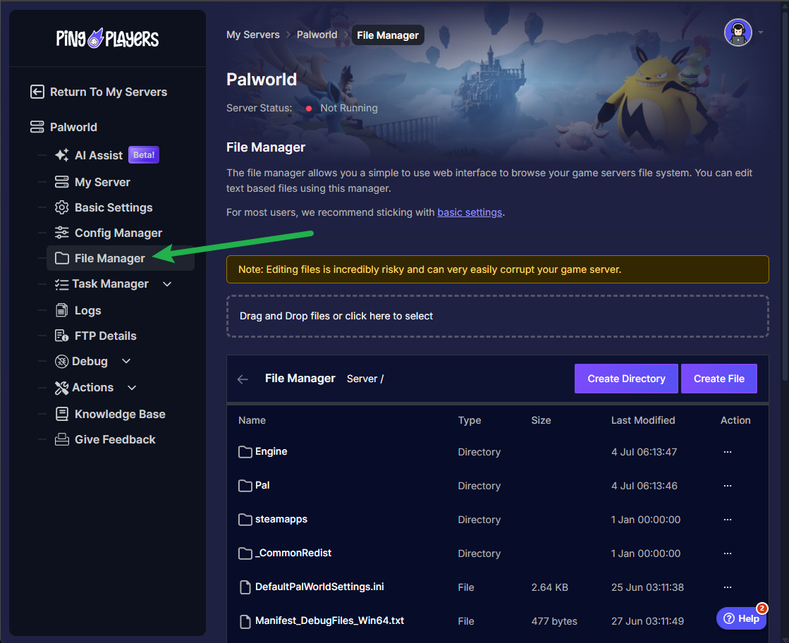789x643 pixels.
Task: Open FTP Details page
Action: pyautogui.click(x=105, y=336)
